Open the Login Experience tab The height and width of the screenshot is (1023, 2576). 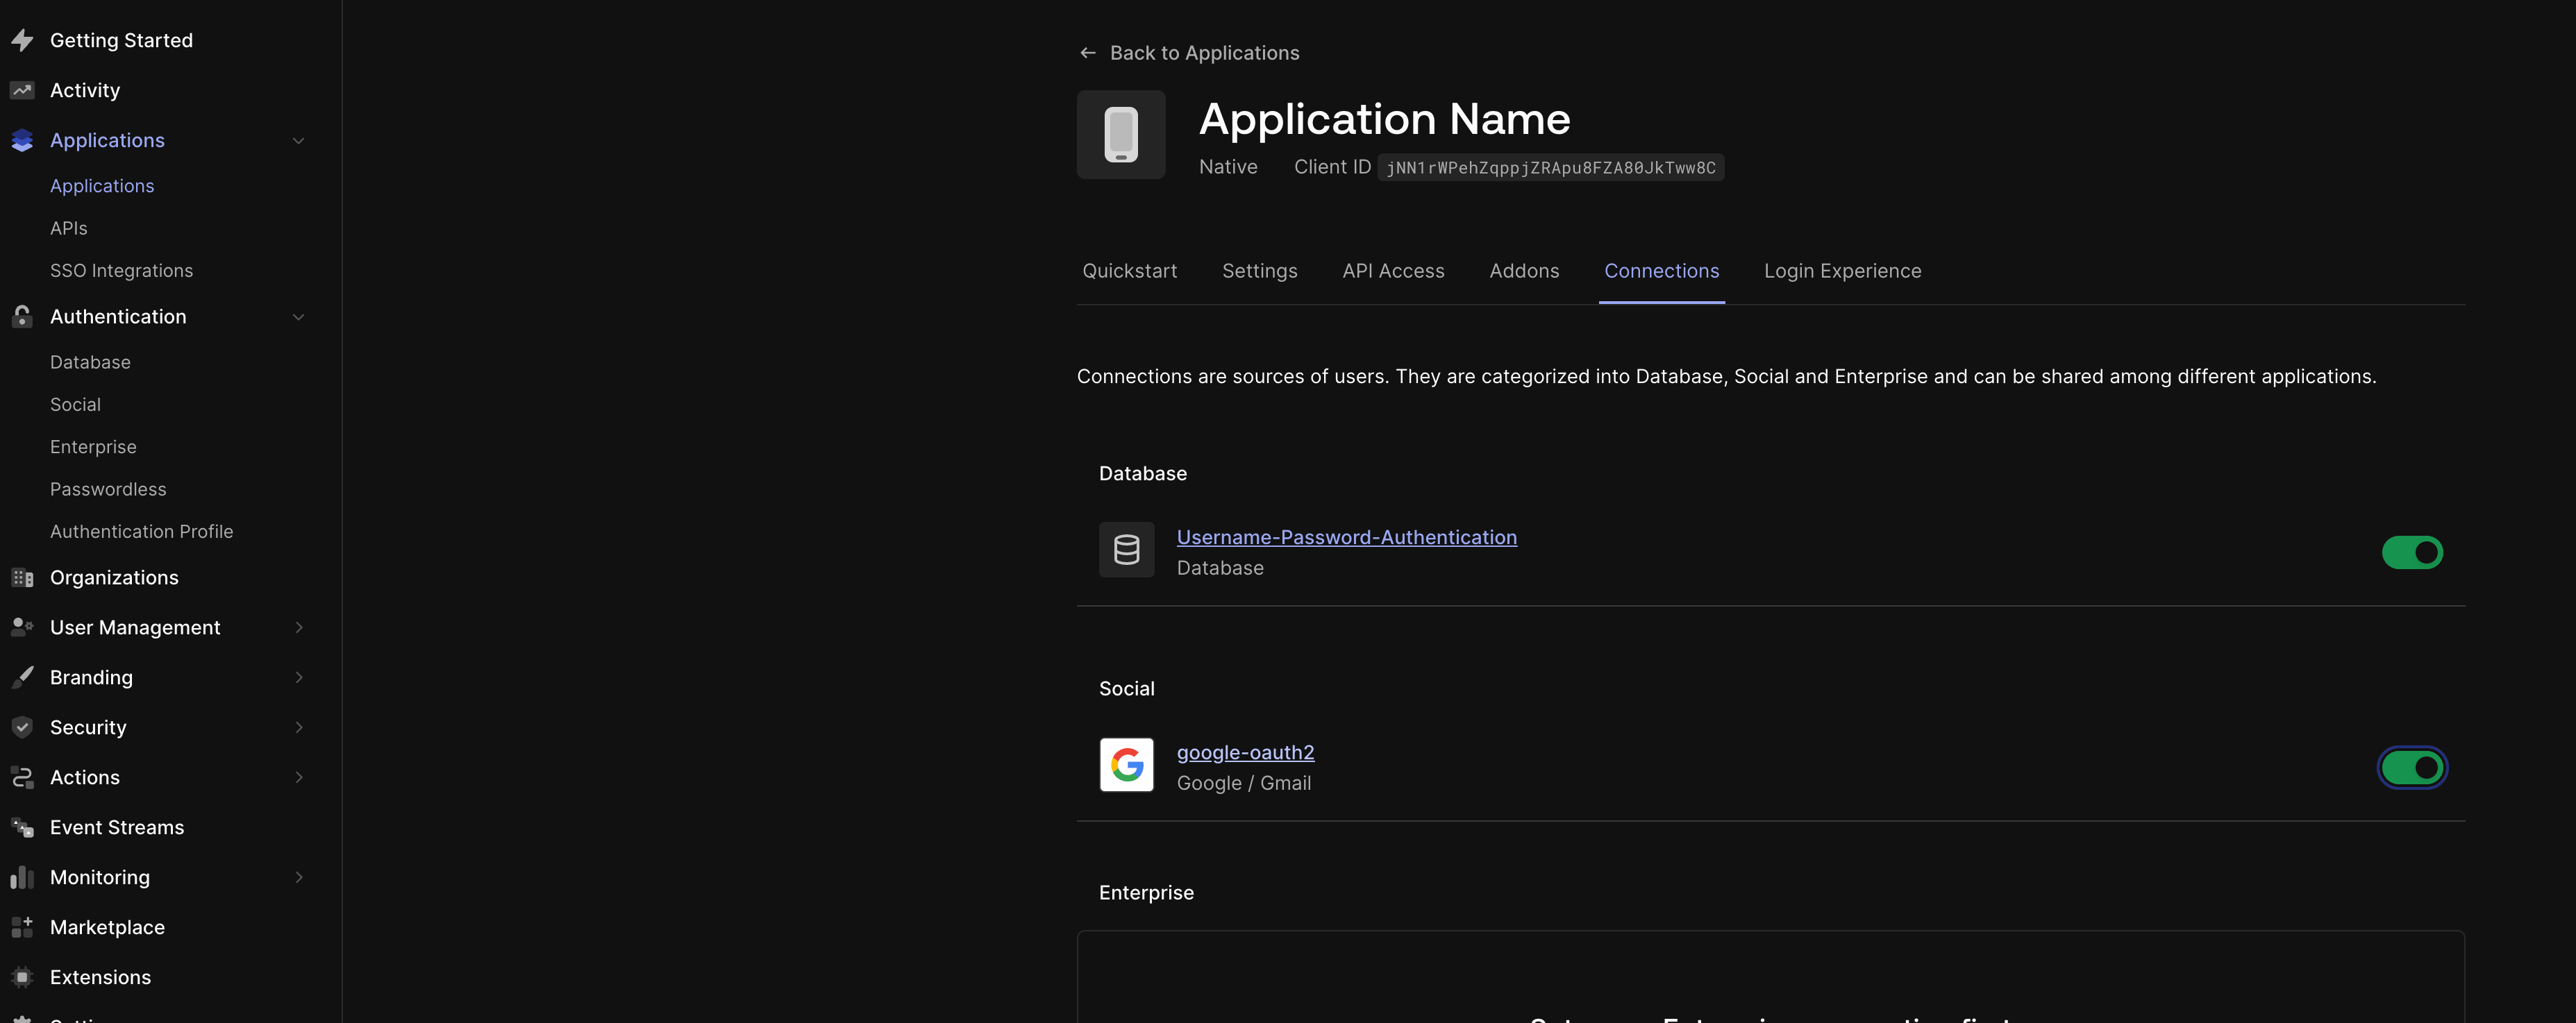pos(1842,271)
